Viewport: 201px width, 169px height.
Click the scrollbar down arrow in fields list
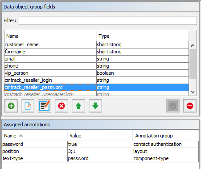coord(193,92)
